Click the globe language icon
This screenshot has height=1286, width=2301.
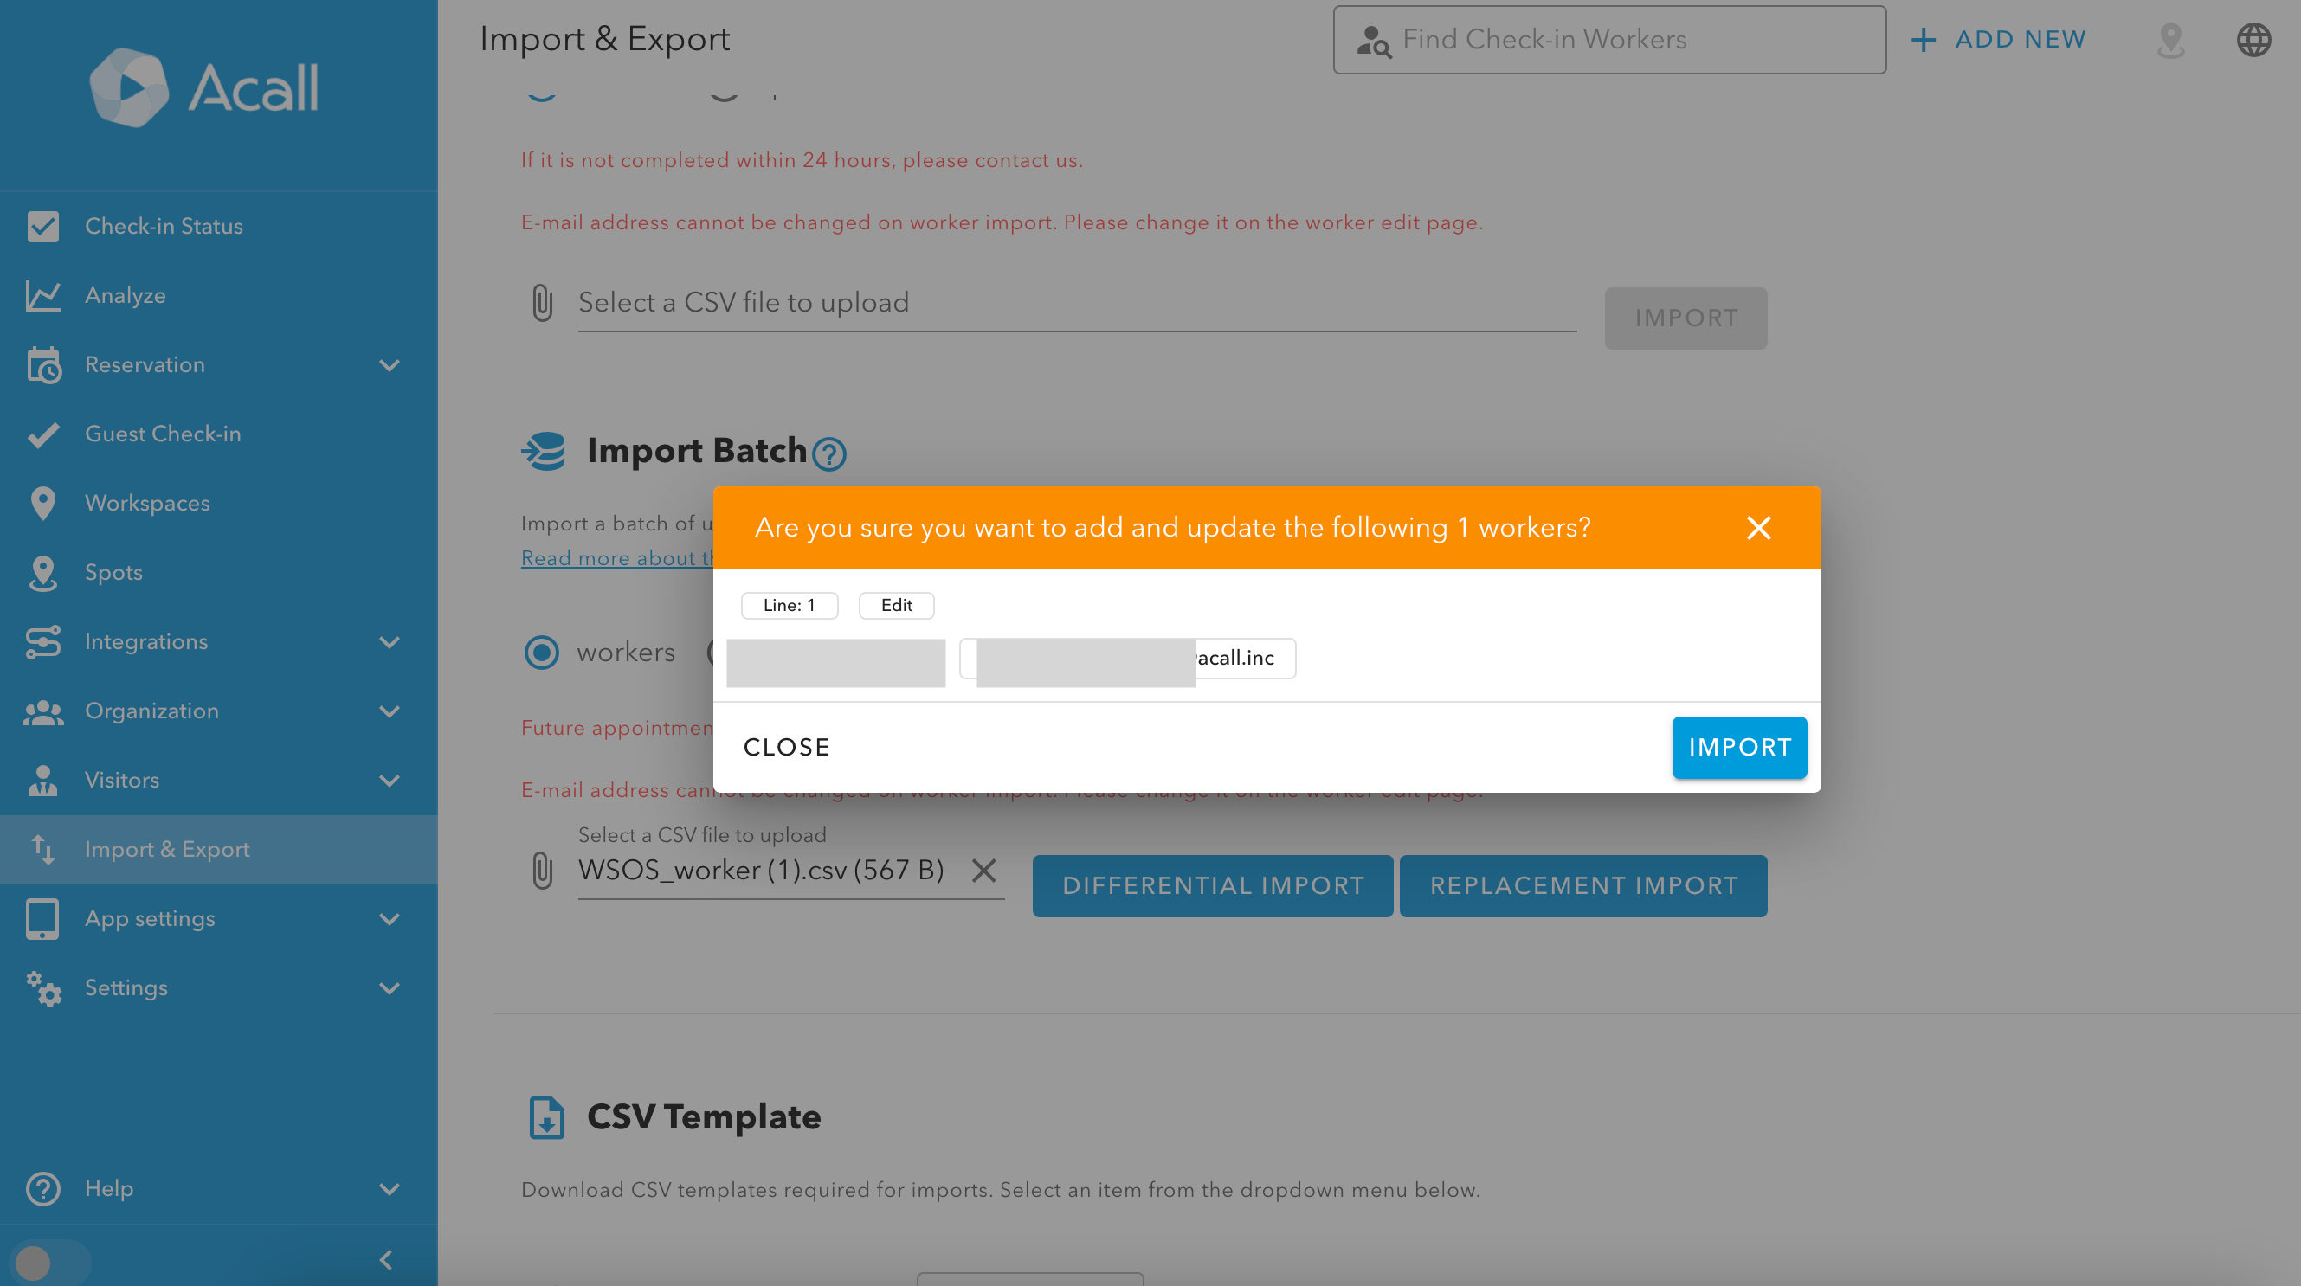point(2253,39)
